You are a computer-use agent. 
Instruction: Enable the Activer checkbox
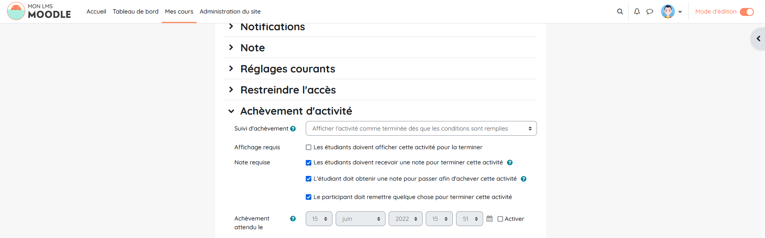point(500,219)
